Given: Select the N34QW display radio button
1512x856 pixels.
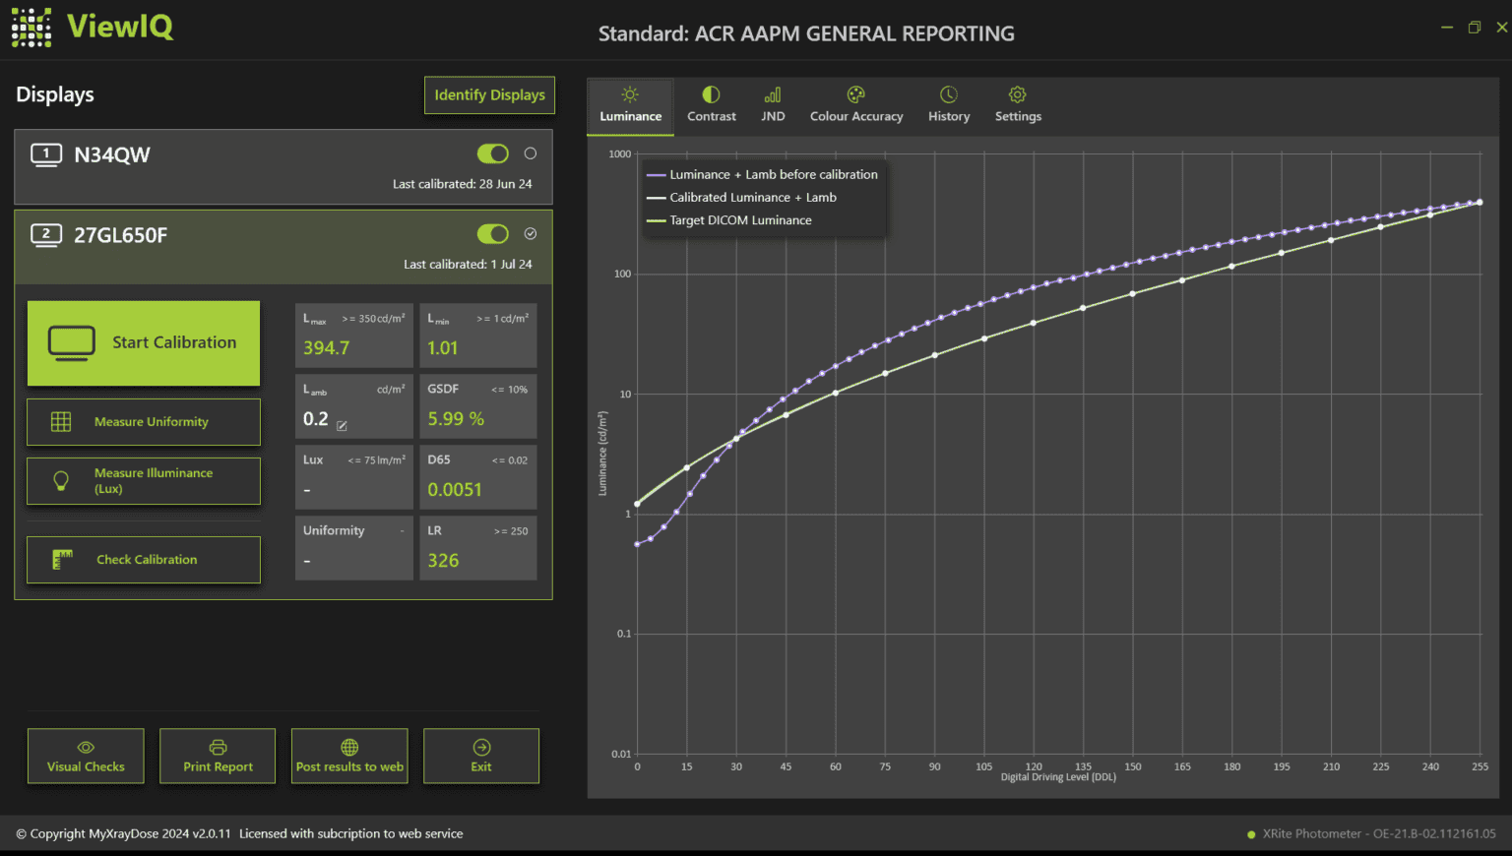Looking at the screenshot, I should coord(531,153).
